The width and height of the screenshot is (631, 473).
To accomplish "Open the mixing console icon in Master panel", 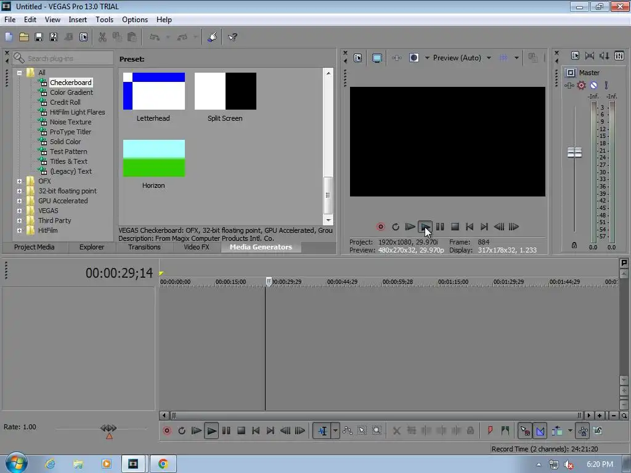I will point(619,56).
